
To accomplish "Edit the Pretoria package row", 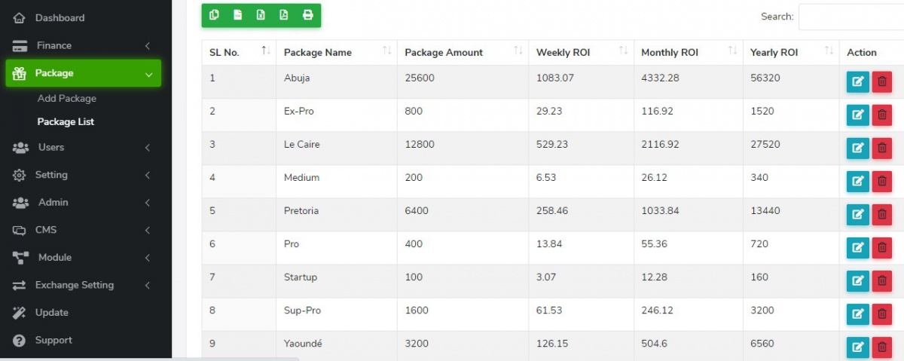I will 857,215.
